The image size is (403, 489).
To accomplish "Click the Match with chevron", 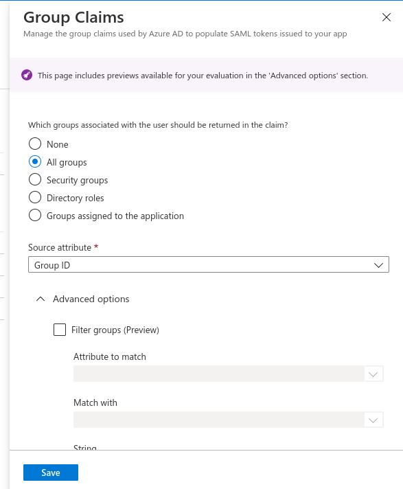I will point(373,420).
